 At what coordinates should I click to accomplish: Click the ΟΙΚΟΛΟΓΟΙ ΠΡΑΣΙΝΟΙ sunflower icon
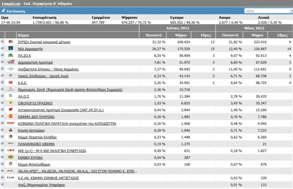[11, 103]
